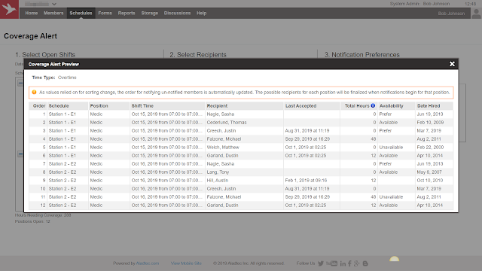Select recipient Hill, Austin
The width and height of the screenshot is (482, 271).
coord(218,181)
